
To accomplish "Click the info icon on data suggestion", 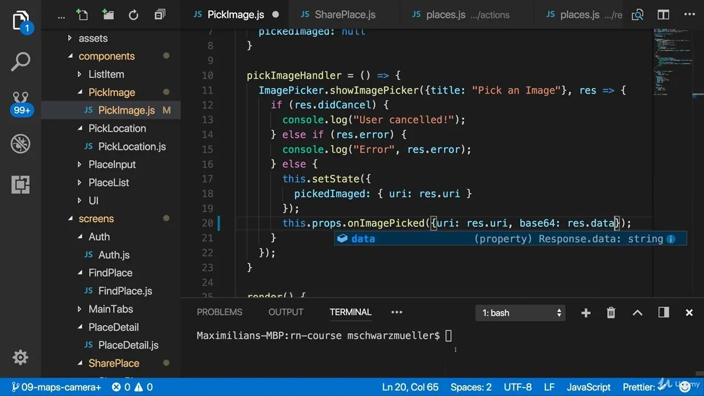I will [x=671, y=239].
